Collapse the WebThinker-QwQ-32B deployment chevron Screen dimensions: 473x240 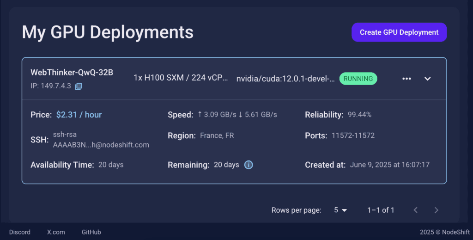click(427, 79)
